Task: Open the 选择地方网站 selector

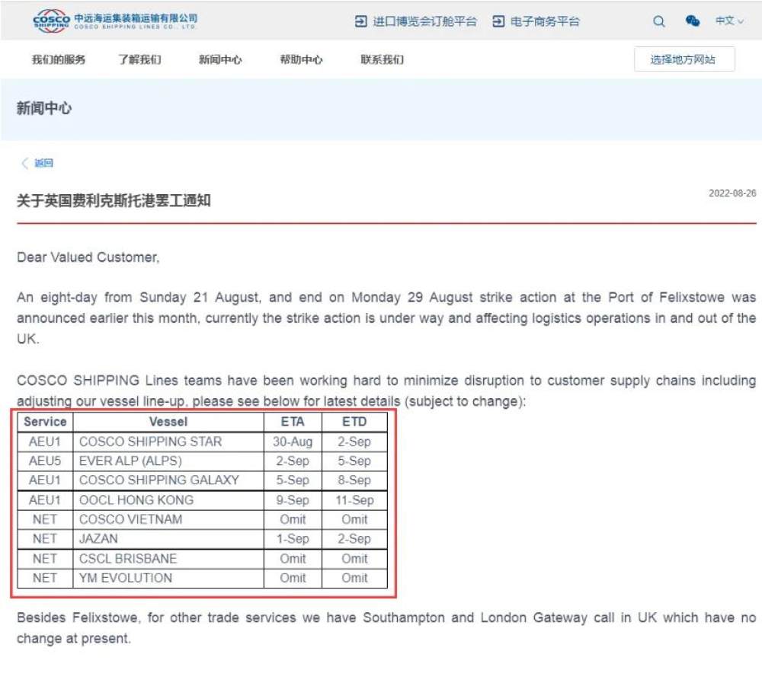Action: click(x=684, y=59)
